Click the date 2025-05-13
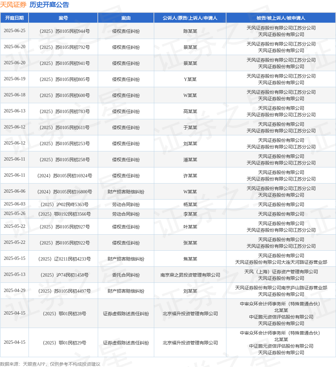Viewport: 336px width, 367px height. [x=14, y=275]
